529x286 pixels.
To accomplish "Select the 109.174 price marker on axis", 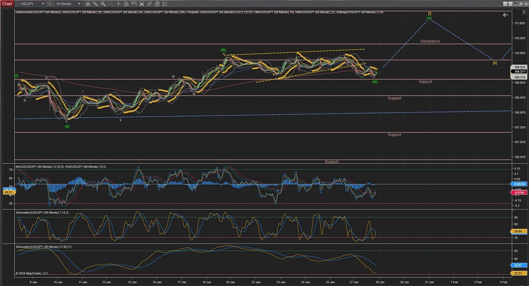I will point(520,77).
